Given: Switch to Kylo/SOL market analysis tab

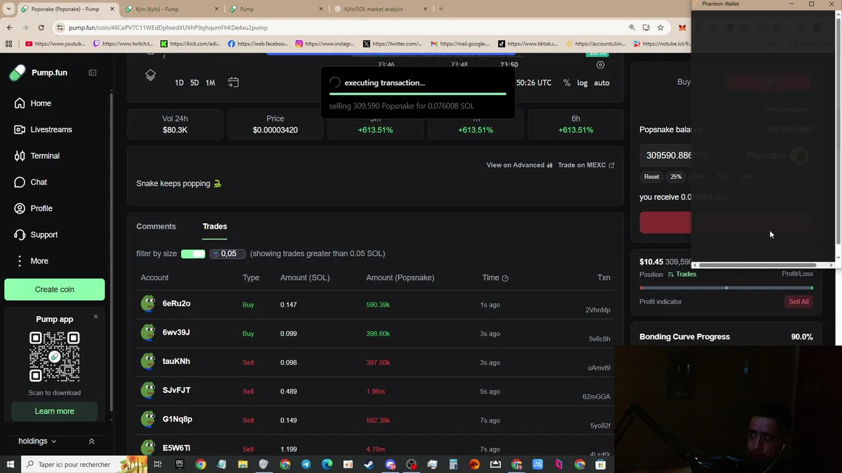Looking at the screenshot, I should (x=382, y=9).
